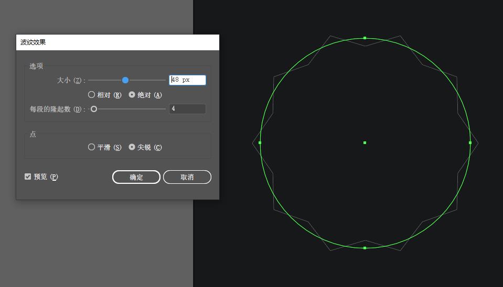Click the circle's left anchor point
The image size is (503, 287).
point(260,142)
